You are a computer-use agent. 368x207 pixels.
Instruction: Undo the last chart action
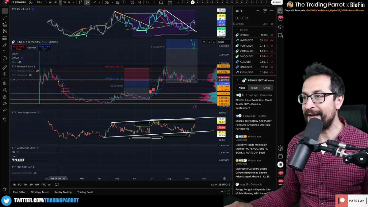(147, 2)
